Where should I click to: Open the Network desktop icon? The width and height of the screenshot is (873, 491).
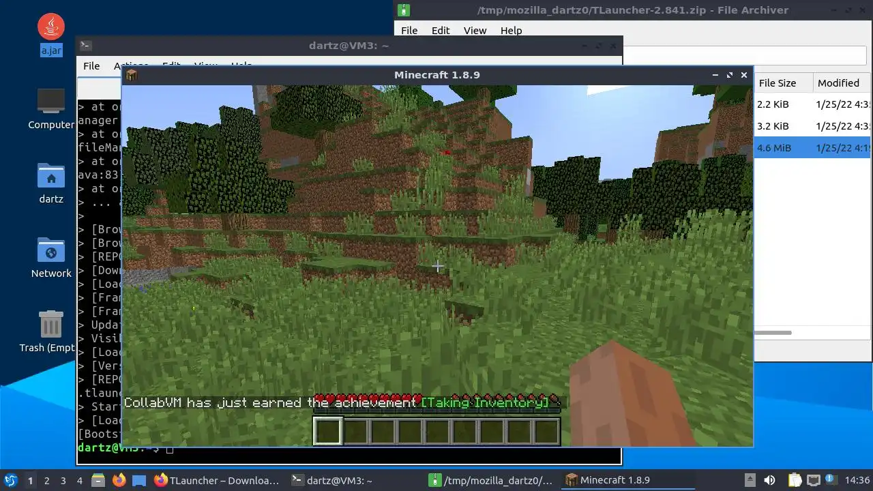coord(51,258)
